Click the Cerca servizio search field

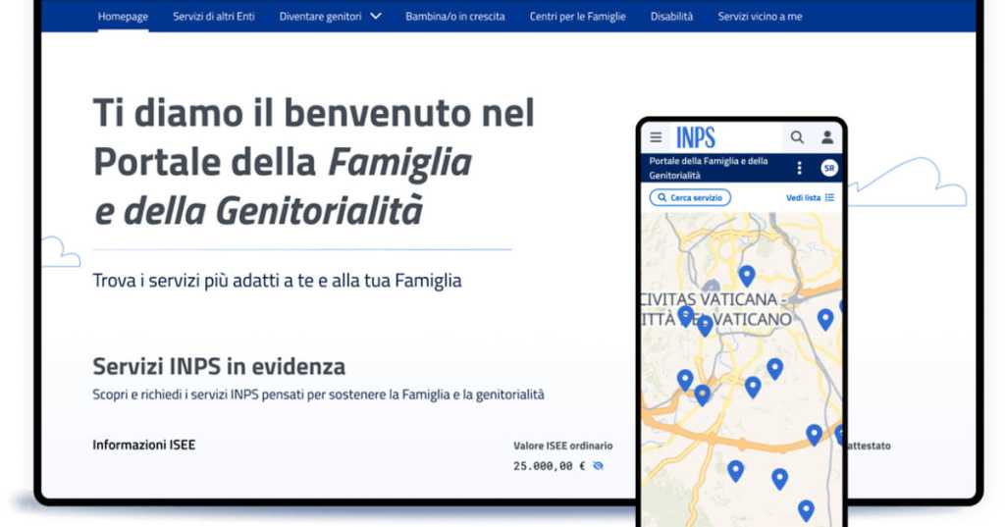click(x=690, y=197)
